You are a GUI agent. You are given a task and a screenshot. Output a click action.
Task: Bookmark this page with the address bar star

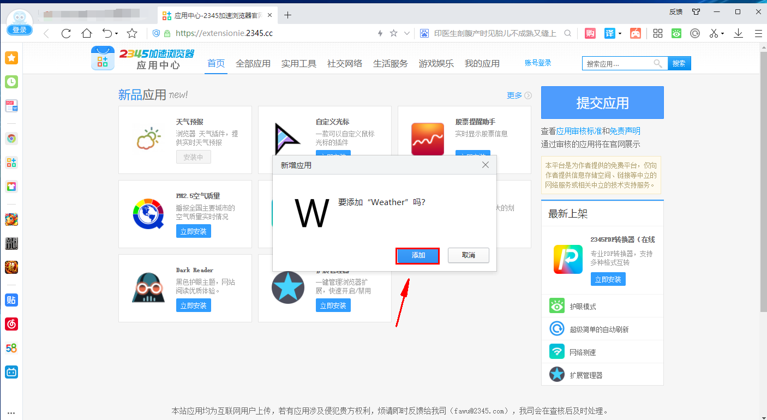click(394, 33)
